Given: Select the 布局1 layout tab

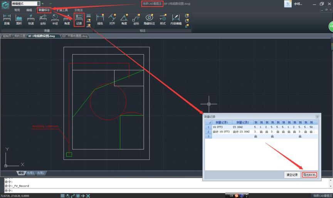Looking at the screenshot, I should tap(30, 173).
